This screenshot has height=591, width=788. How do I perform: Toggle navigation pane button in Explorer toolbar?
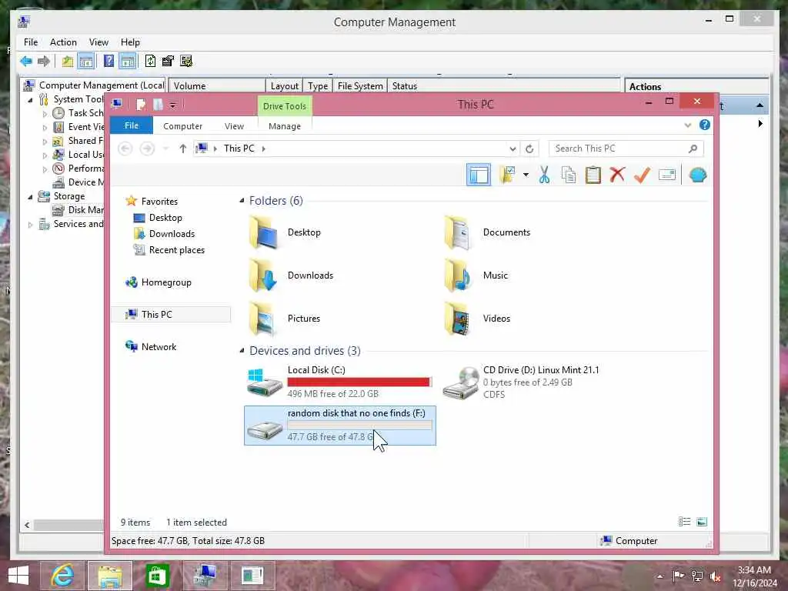479,175
